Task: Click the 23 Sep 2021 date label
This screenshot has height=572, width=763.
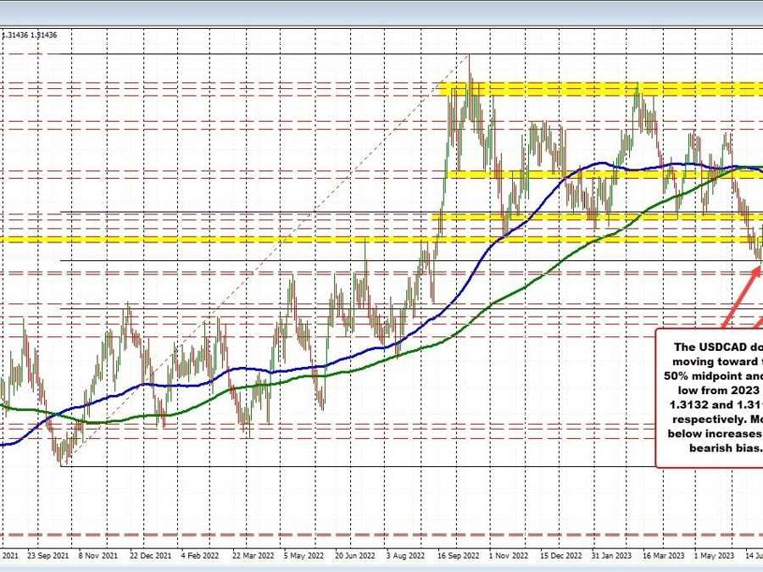Action: pyautogui.click(x=49, y=557)
